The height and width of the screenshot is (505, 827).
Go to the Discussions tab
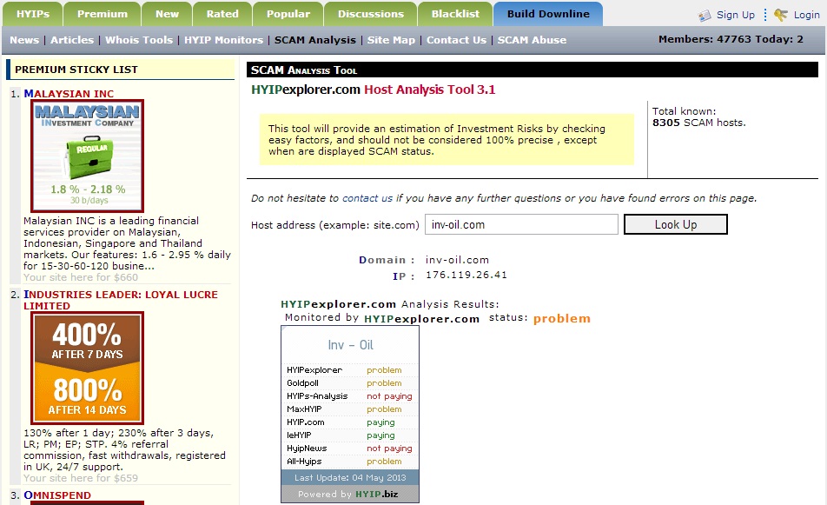coord(370,14)
